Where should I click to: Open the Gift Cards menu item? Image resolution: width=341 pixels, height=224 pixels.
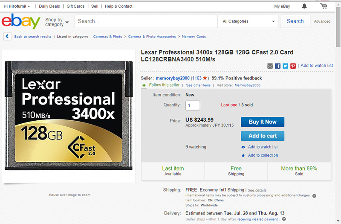75,6
